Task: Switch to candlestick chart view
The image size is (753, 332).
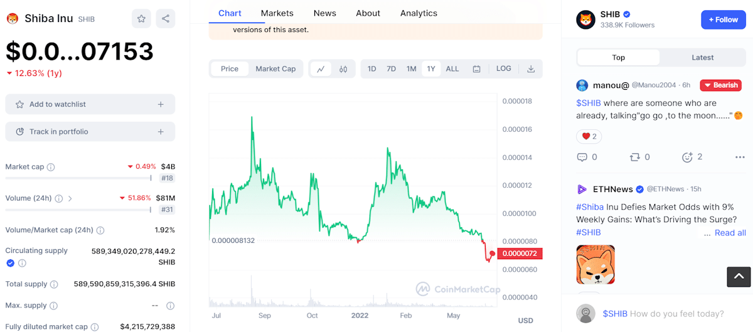Action: 343,69
